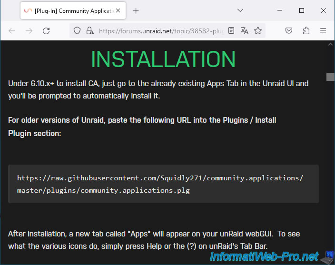
Task: Maximize the Firefox browser window
Action: (301, 10)
